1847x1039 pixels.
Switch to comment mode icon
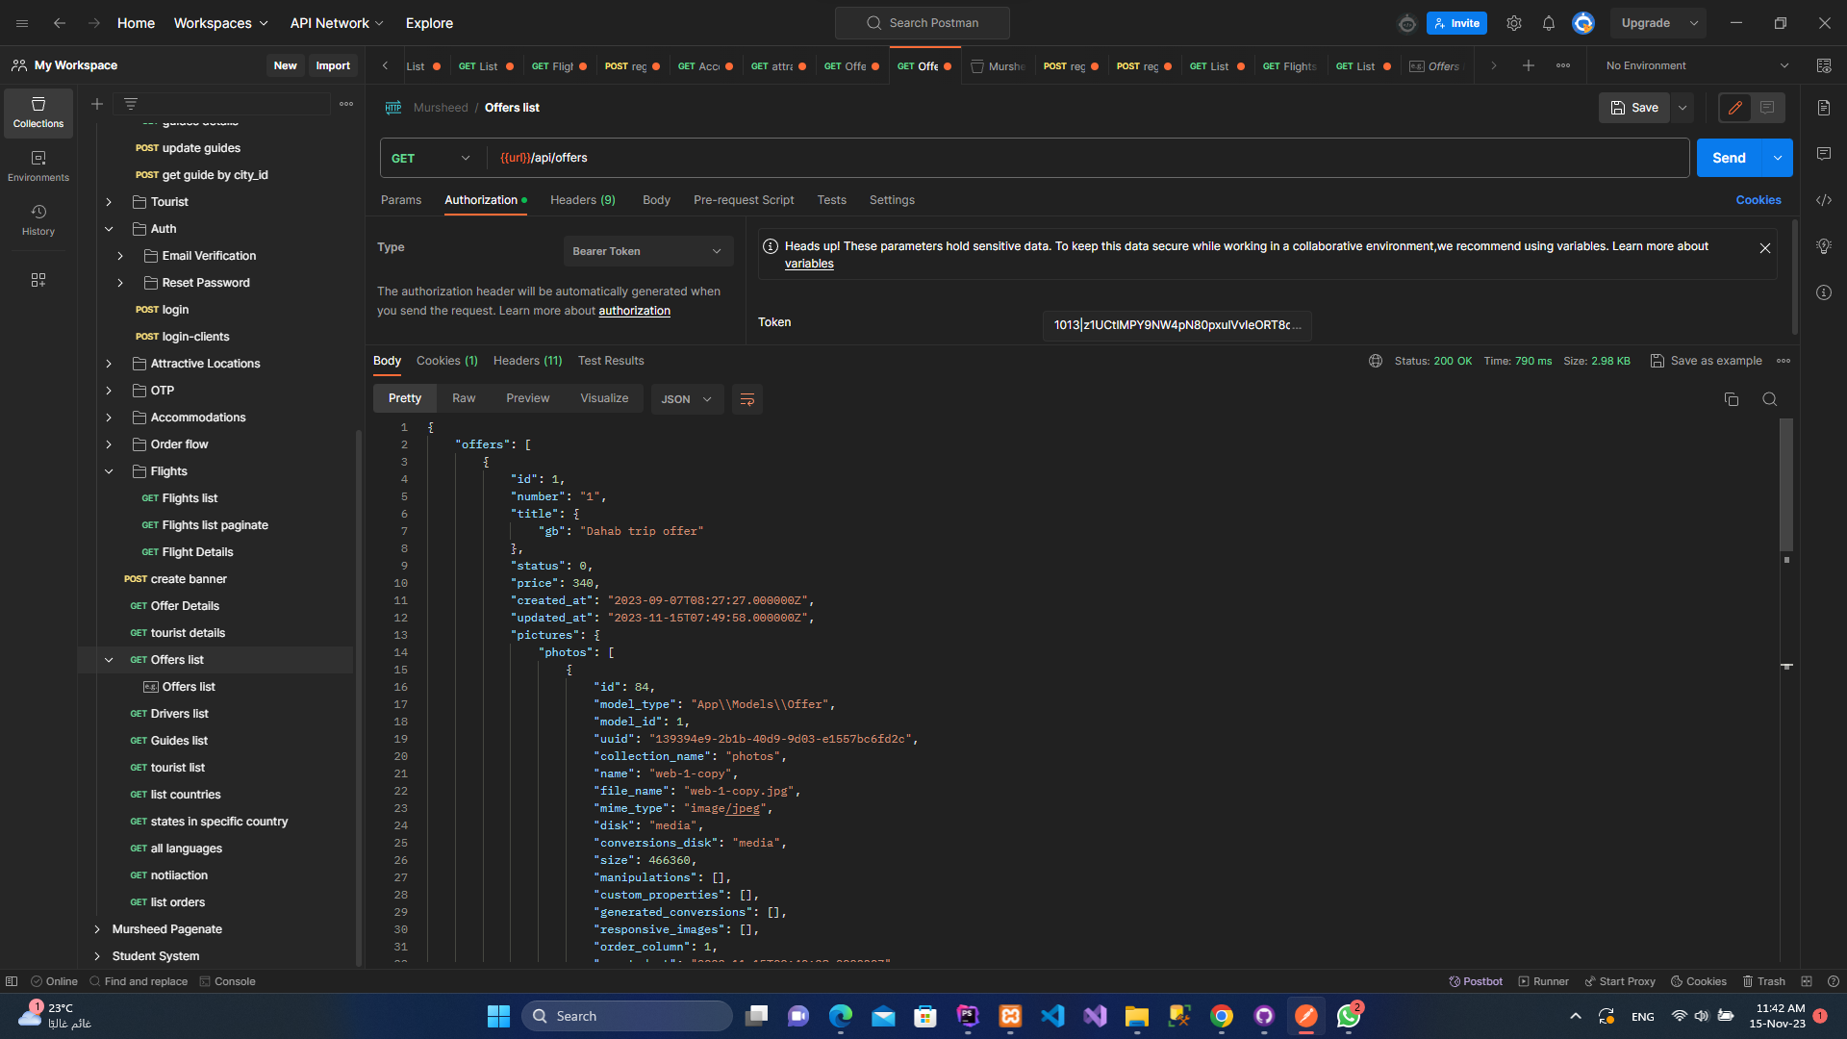click(1767, 108)
